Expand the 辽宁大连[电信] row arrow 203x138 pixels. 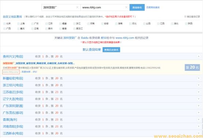[199, 99]
